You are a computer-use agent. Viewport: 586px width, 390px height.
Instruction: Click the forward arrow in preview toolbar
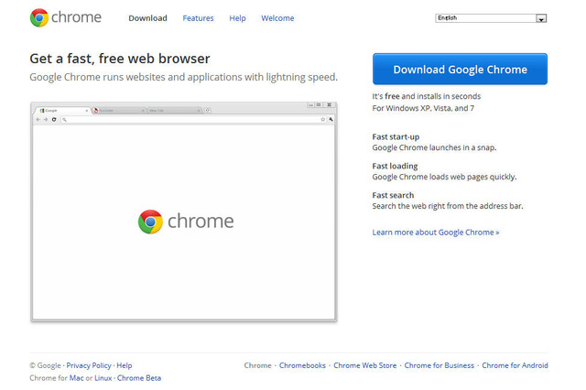coord(46,120)
